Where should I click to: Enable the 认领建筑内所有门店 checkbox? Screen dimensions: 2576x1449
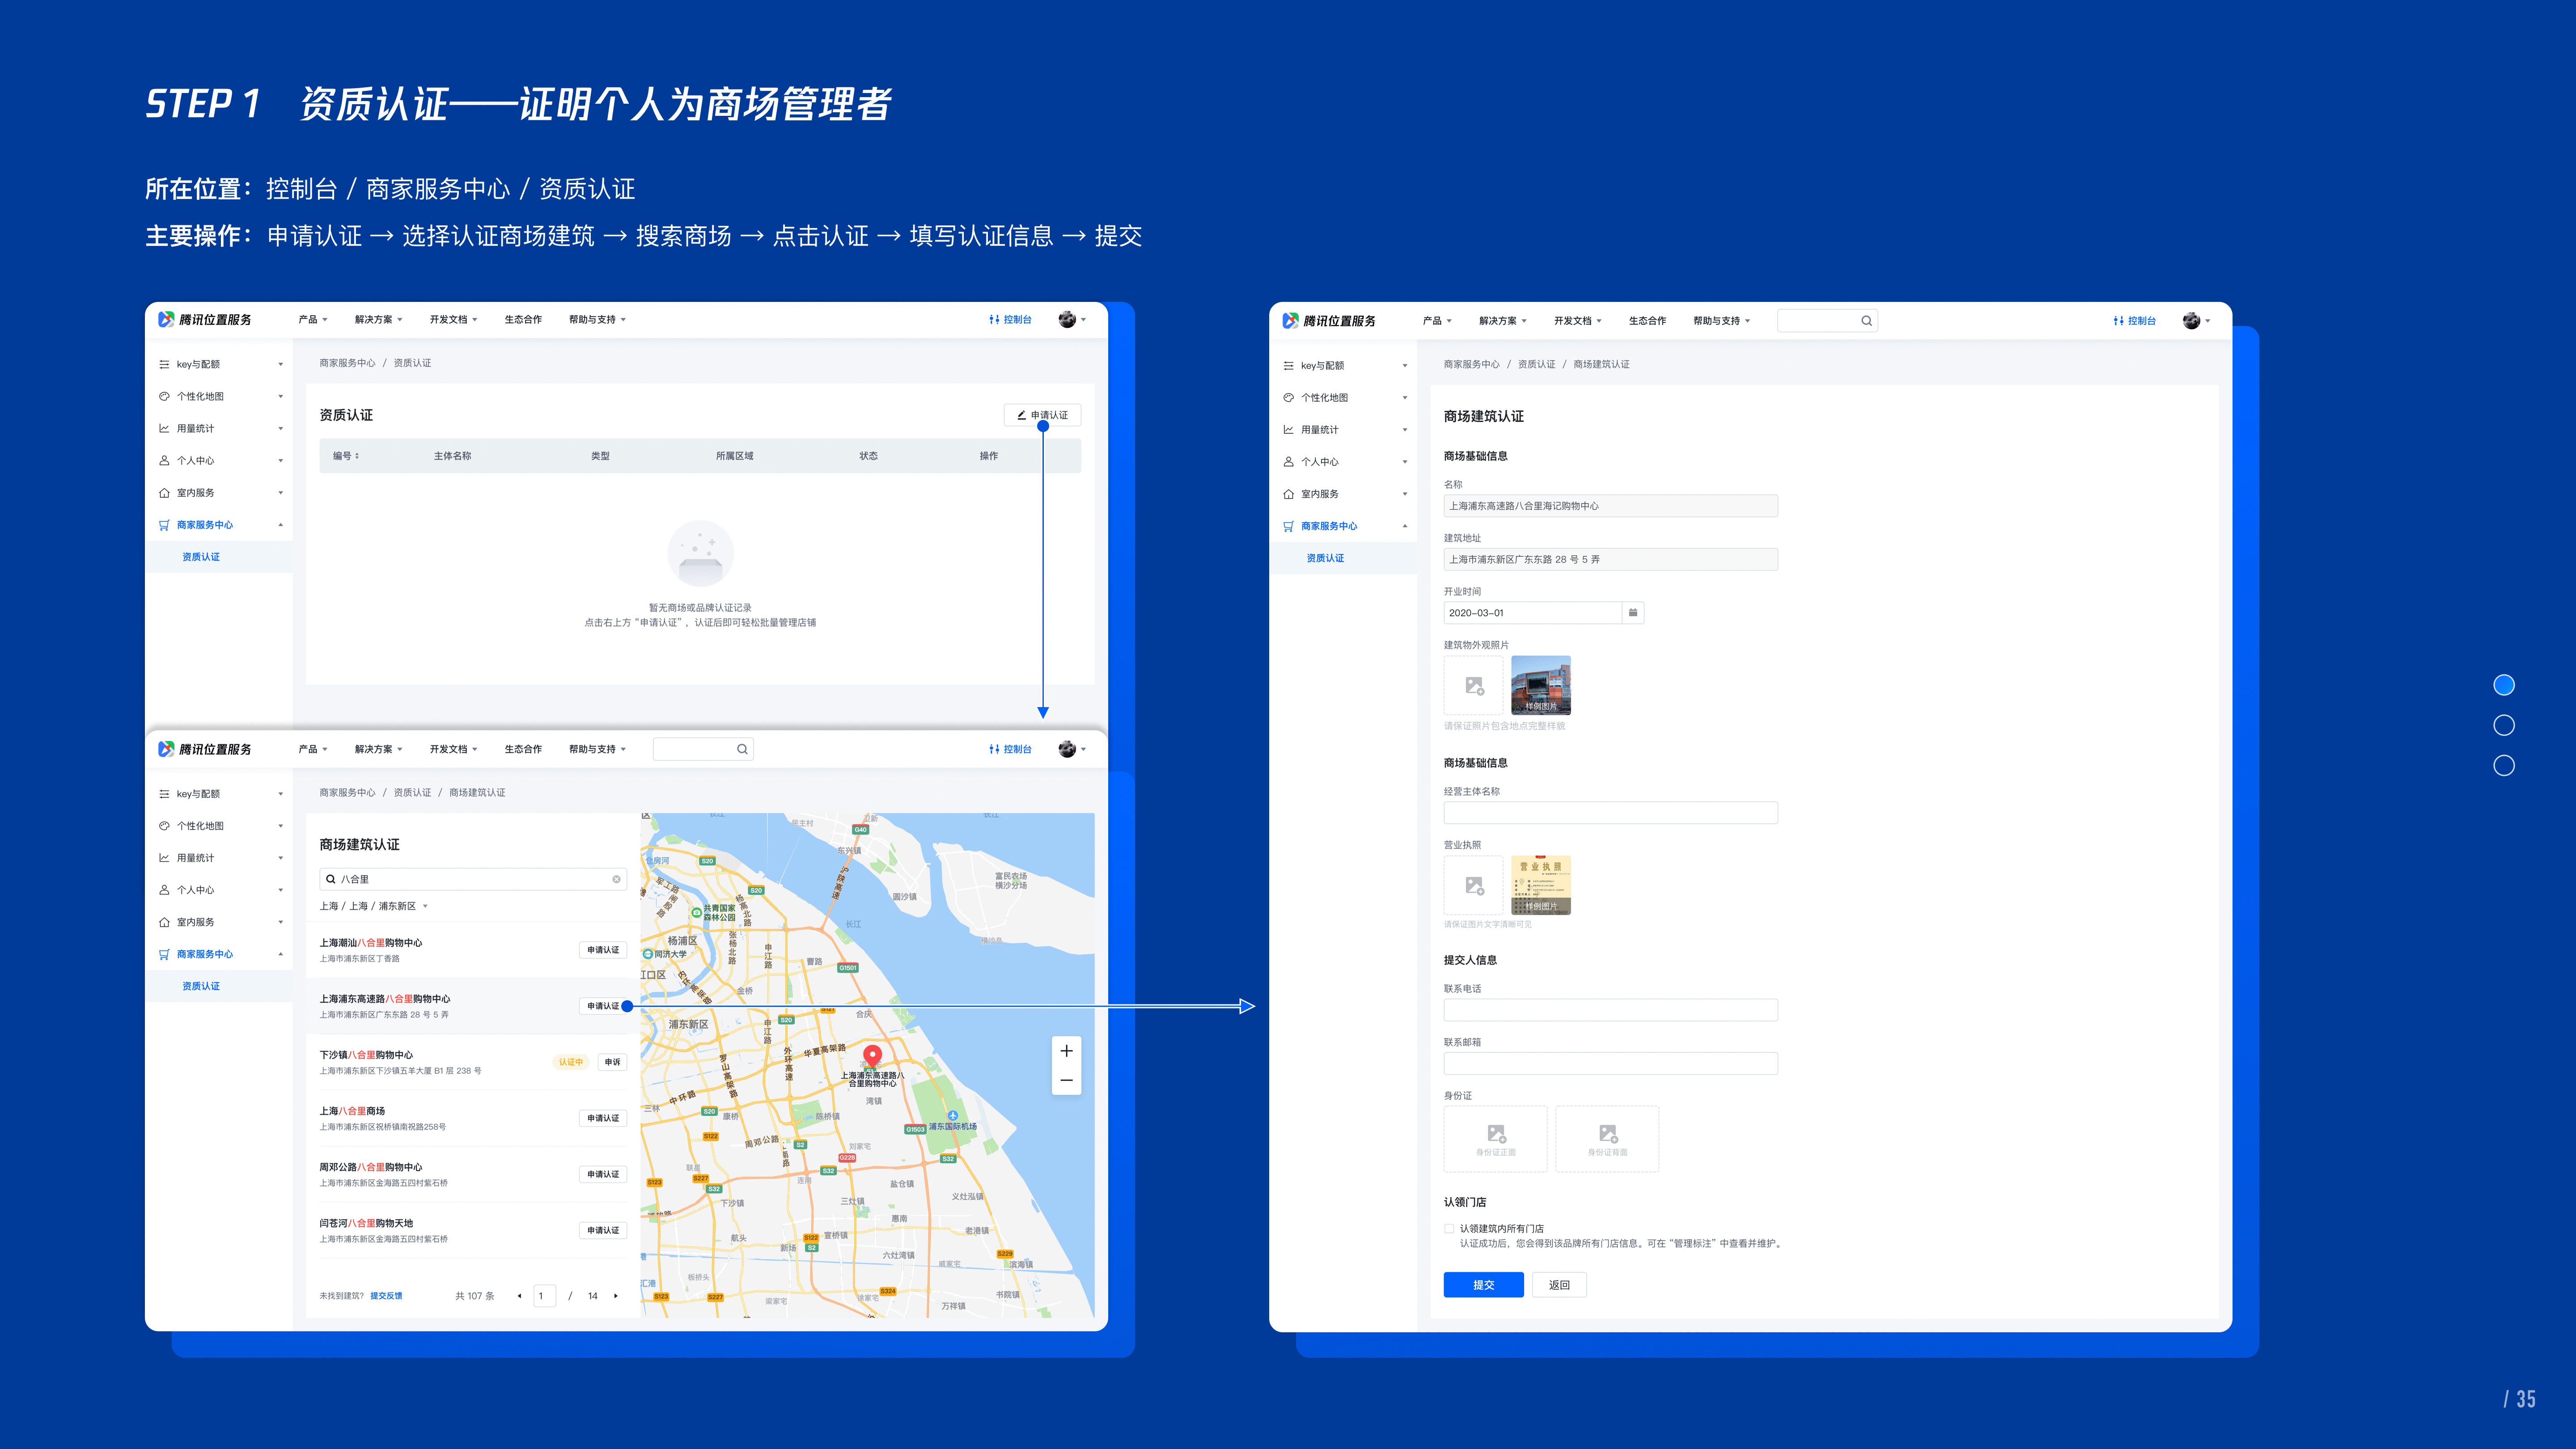pyautogui.click(x=1449, y=1228)
